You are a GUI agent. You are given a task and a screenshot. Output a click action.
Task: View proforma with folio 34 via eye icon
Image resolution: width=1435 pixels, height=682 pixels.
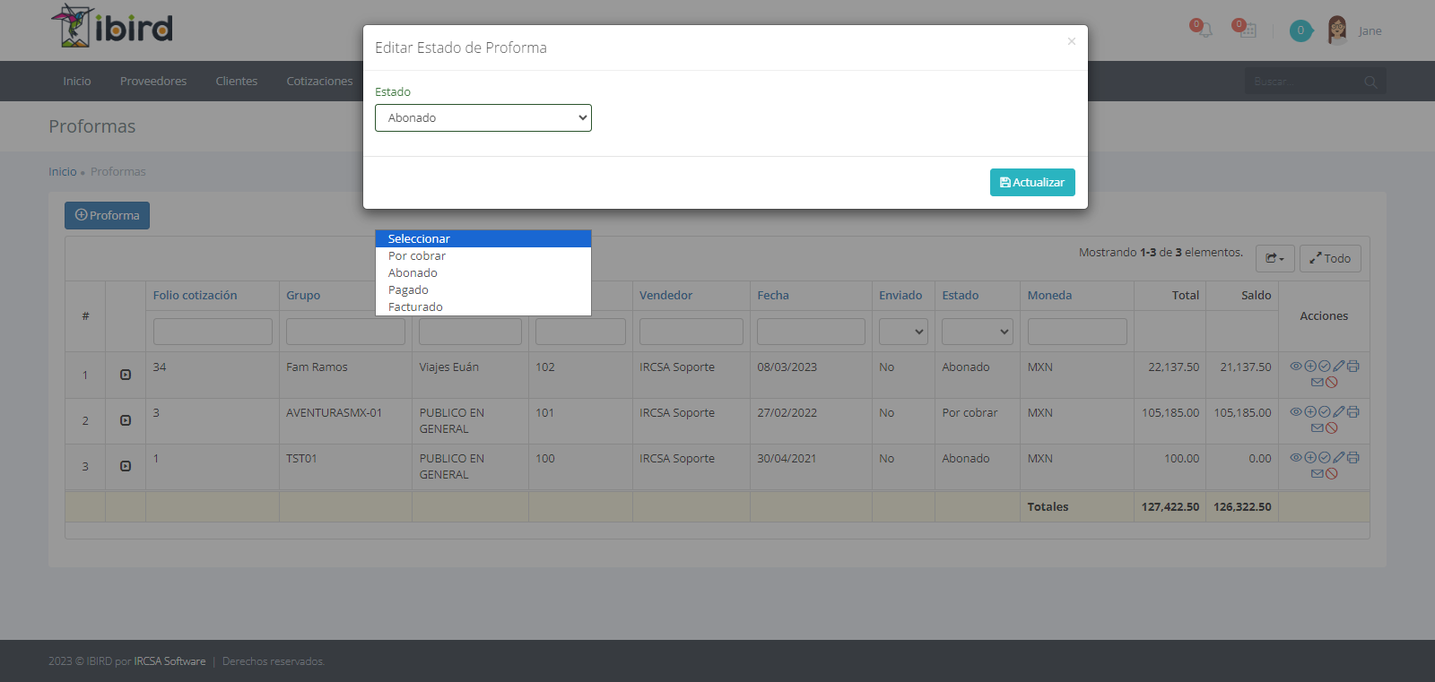(x=1296, y=366)
